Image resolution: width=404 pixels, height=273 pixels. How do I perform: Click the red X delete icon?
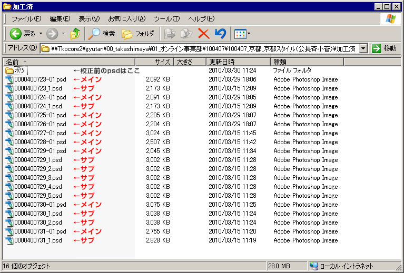coord(203,34)
